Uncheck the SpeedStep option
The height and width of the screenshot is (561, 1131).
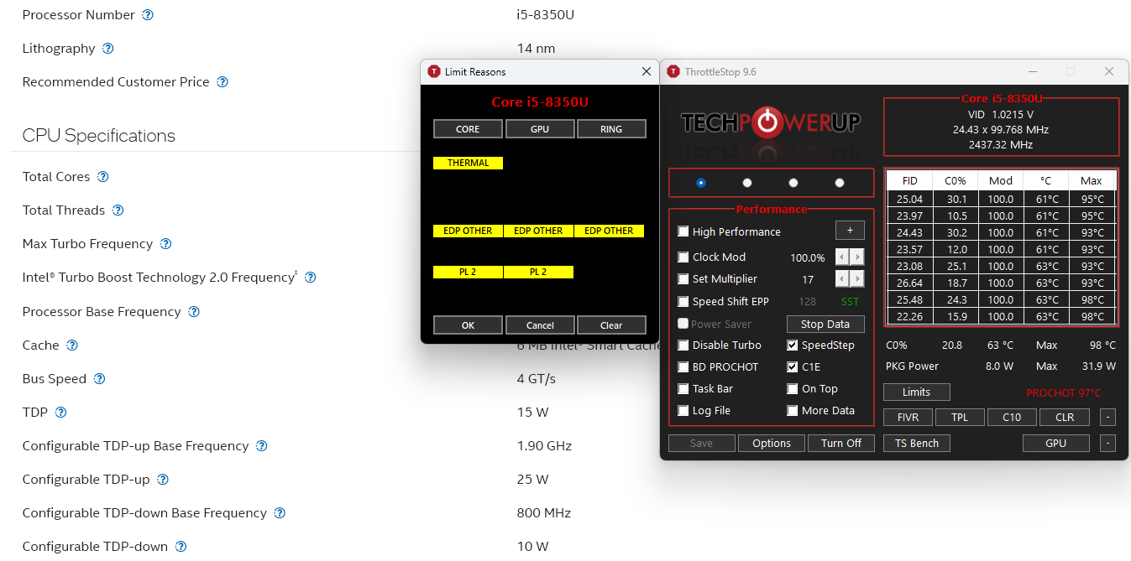coord(793,345)
